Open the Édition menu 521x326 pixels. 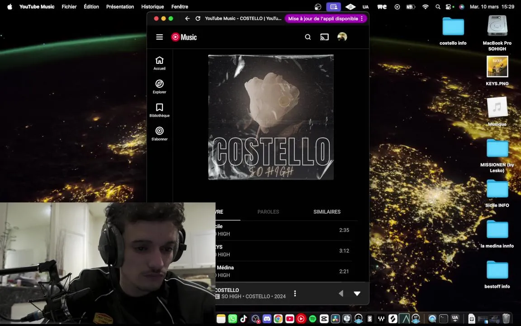click(x=91, y=7)
